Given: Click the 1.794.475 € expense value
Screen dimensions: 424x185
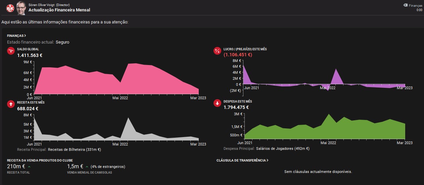Looking at the screenshot, I should tap(236, 108).
